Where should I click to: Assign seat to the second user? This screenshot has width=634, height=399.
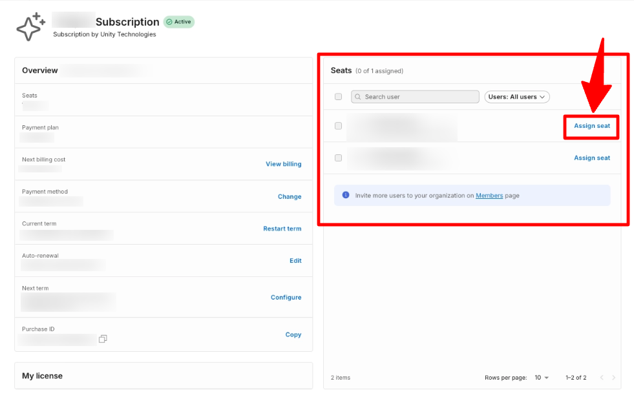[592, 158]
